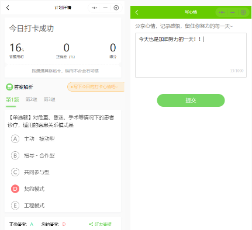The height and width of the screenshot is (230, 252).
Task: Switch to the 第2题 tab
Action: pyautogui.click(x=31, y=100)
